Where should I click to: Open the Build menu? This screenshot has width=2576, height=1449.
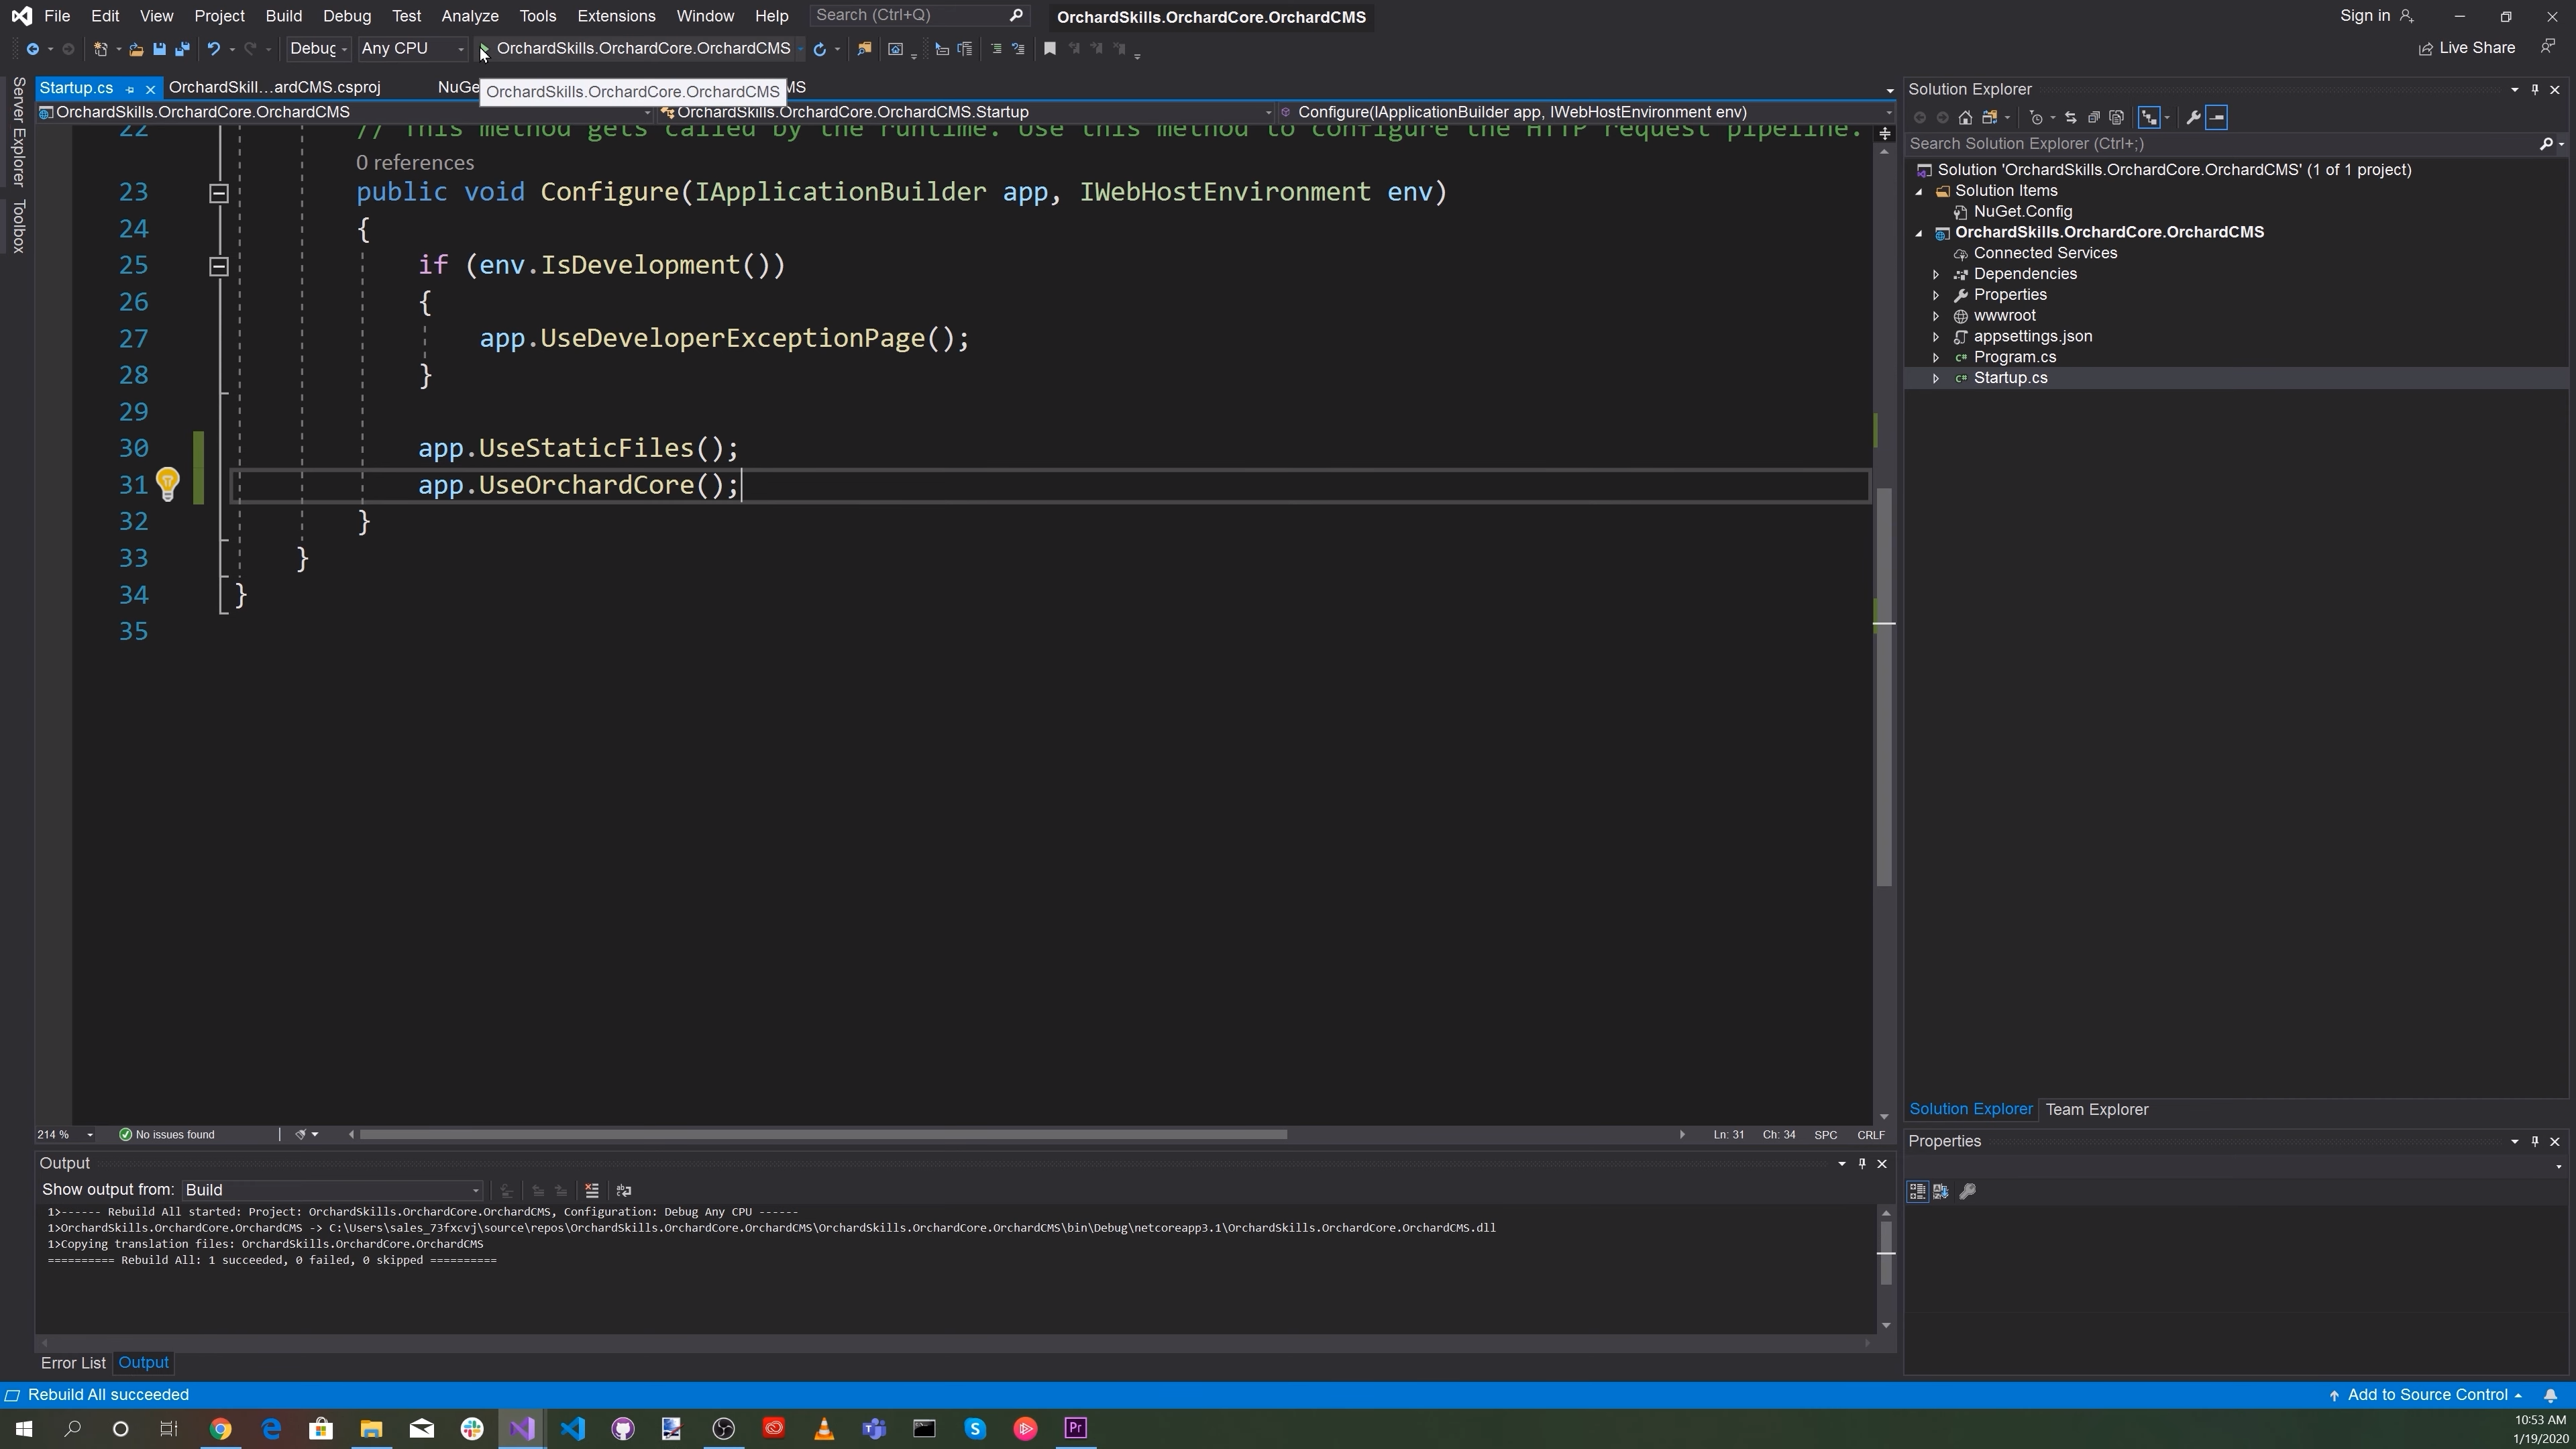[x=284, y=16]
